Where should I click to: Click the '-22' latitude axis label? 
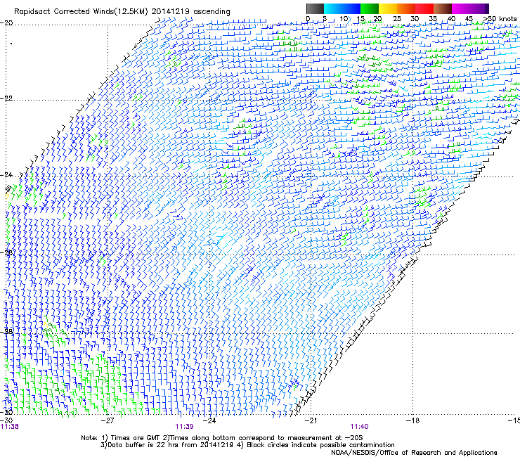click(6, 98)
